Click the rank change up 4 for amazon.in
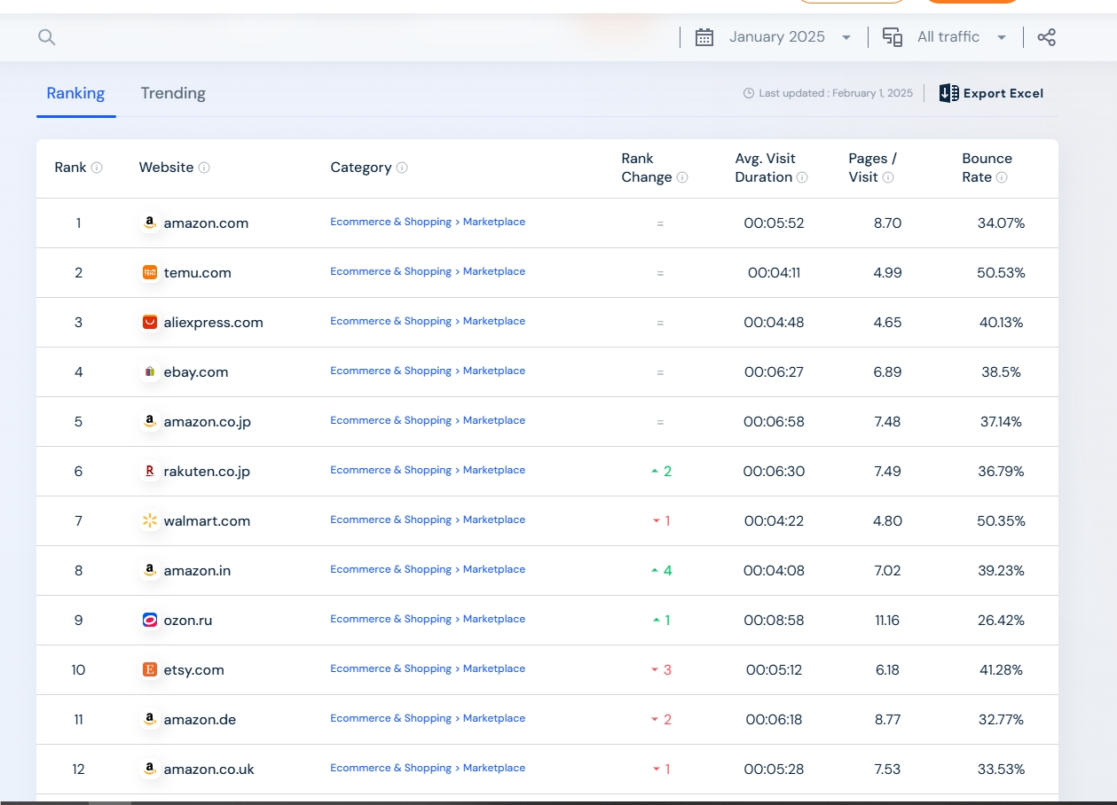Screen dimensions: 1117x805 click(x=661, y=571)
